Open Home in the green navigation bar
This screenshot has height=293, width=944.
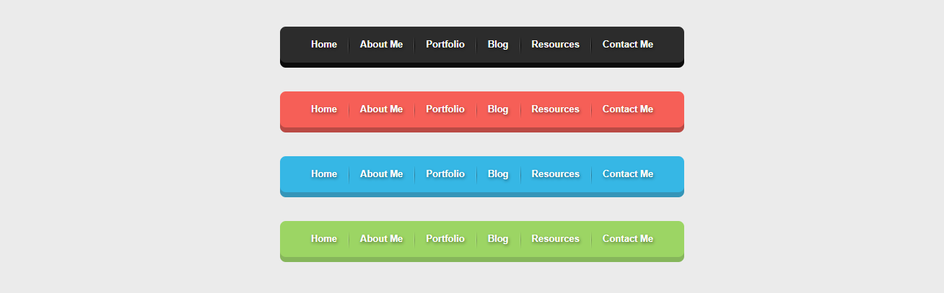[x=324, y=239]
